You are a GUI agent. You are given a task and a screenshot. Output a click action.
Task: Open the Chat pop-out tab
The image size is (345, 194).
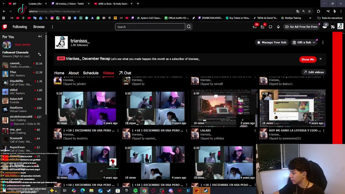[x=125, y=73]
